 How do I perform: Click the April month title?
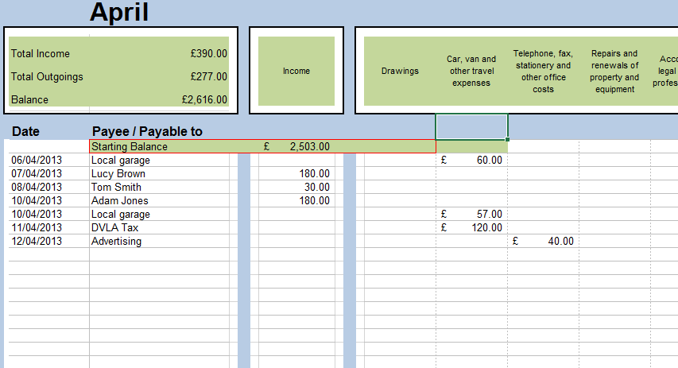119,13
